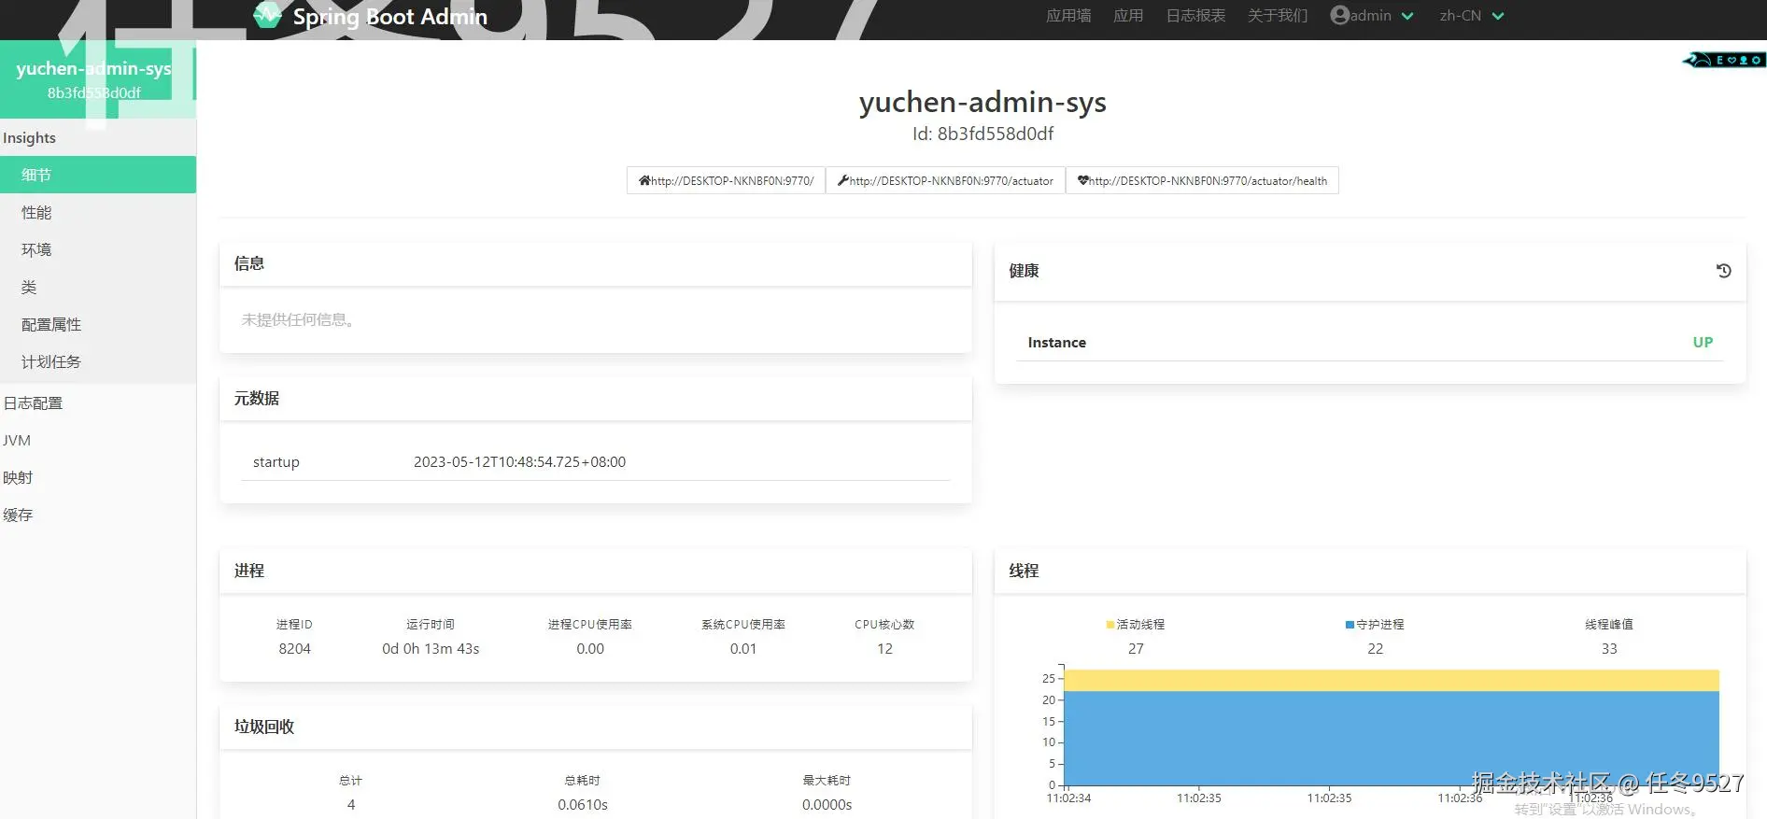Image resolution: width=1767 pixels, height=819 pixels.
Task: Select 配置属性 in the sidebar
Action: point(98,324)
